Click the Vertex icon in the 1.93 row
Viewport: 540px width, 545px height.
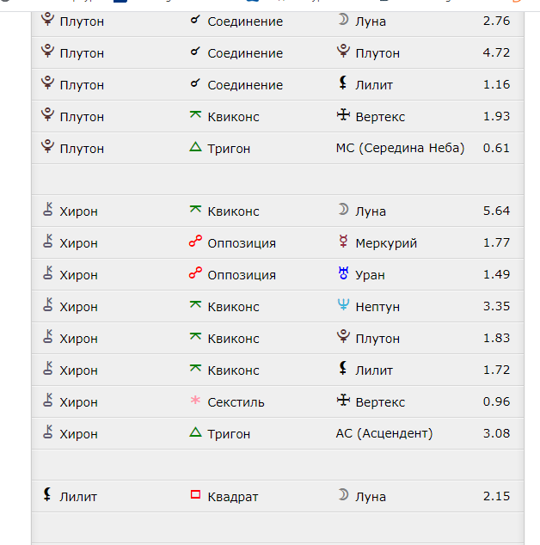point(343,114)
